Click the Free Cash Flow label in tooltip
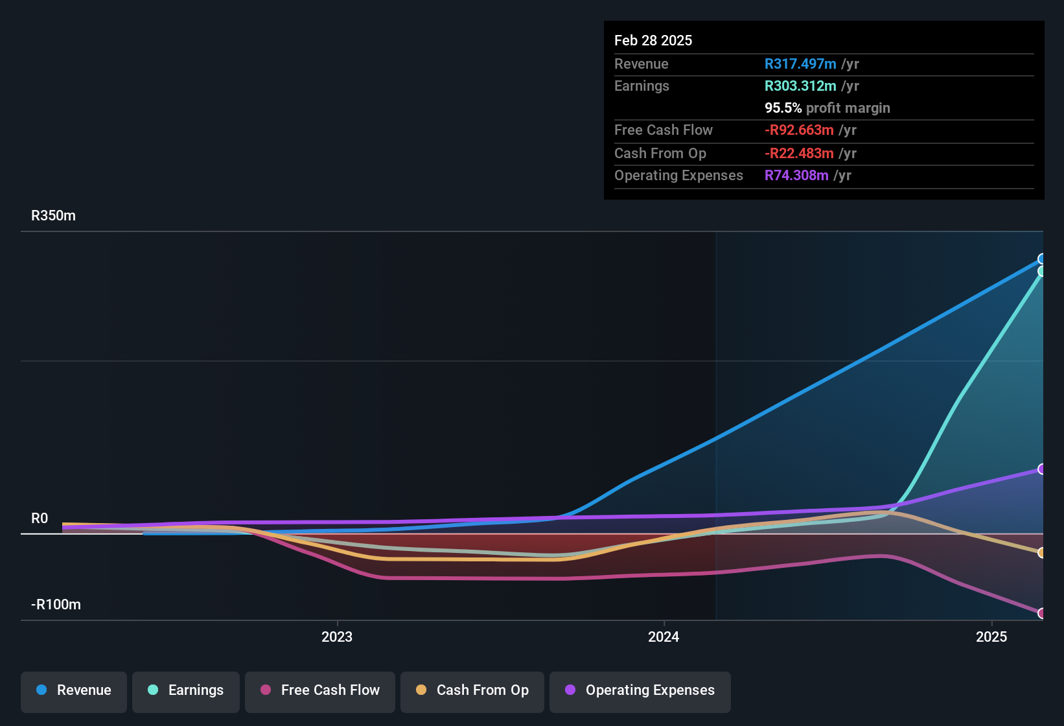Image resolution: width=1064 pixels, height=726 pixels. pos(664,130)
